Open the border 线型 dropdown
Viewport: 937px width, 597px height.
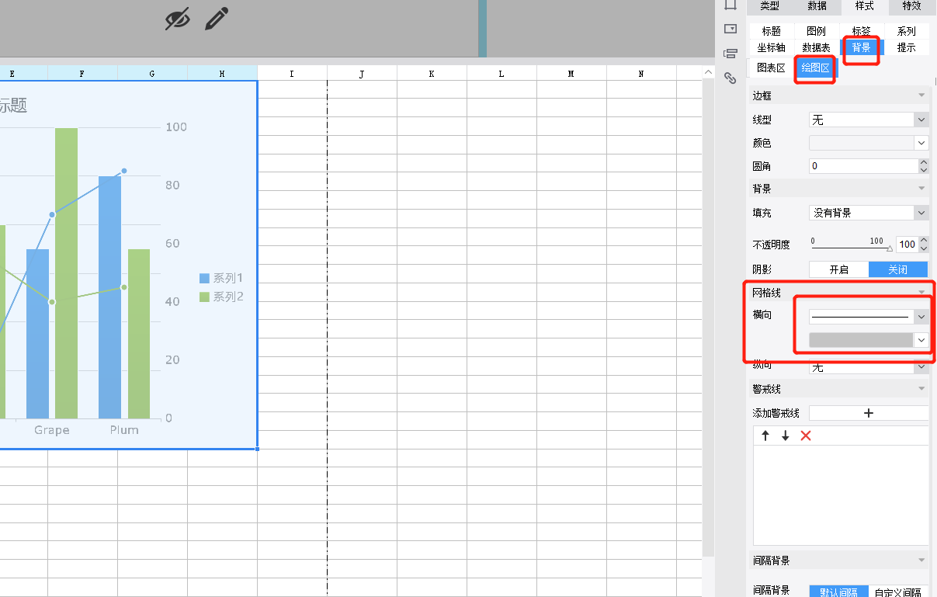(x=869, y=120)
